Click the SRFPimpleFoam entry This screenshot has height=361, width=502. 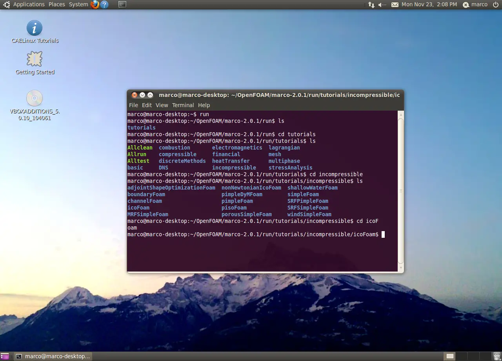point(308,201)
